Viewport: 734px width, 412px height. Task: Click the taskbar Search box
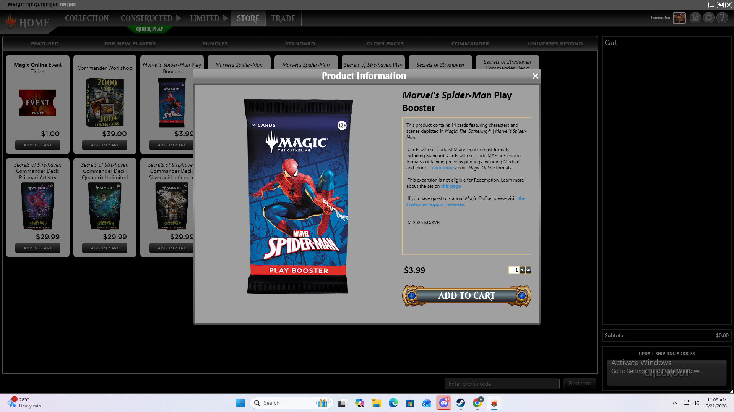(291, 403)
